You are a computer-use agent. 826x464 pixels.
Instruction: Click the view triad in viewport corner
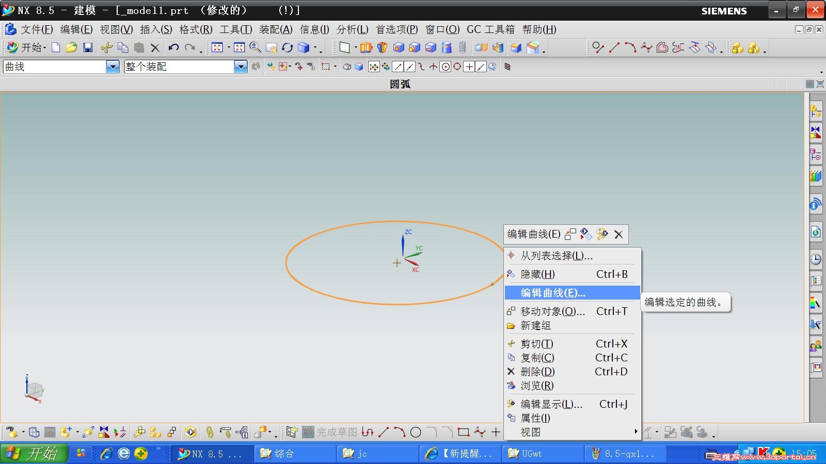[x=34, y=389]
